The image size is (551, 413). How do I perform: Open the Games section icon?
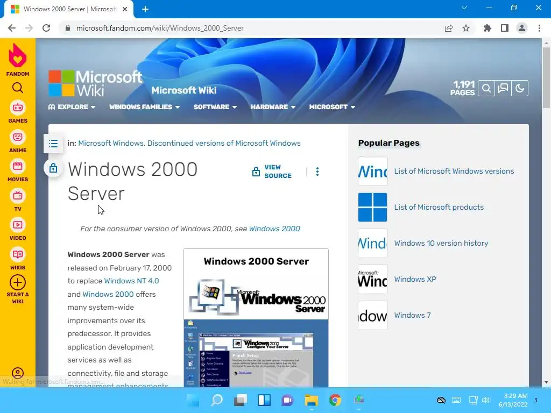[18, 108]
